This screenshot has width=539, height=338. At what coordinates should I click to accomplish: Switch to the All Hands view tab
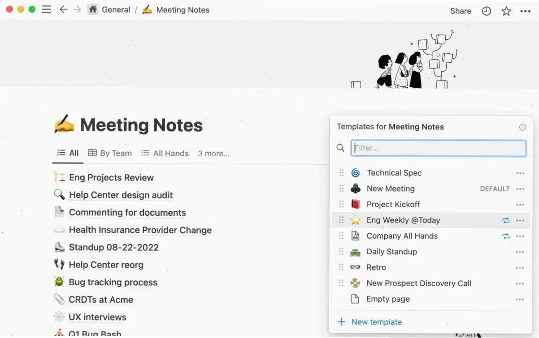[165, 153]
